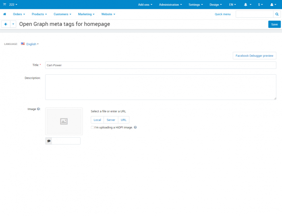Screen dimensions: 282x216
Task: Click the Description textarea resize handle
Action: [275, 98]
